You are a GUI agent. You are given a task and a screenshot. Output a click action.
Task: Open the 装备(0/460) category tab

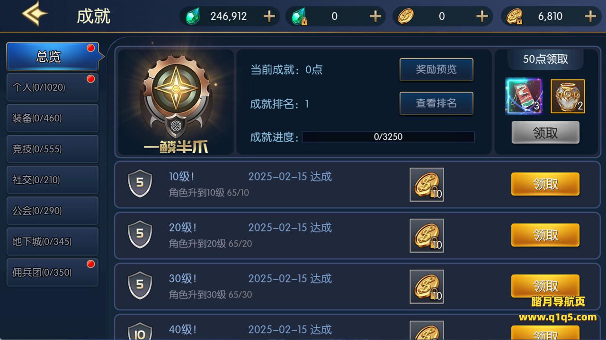click(53, 118)
